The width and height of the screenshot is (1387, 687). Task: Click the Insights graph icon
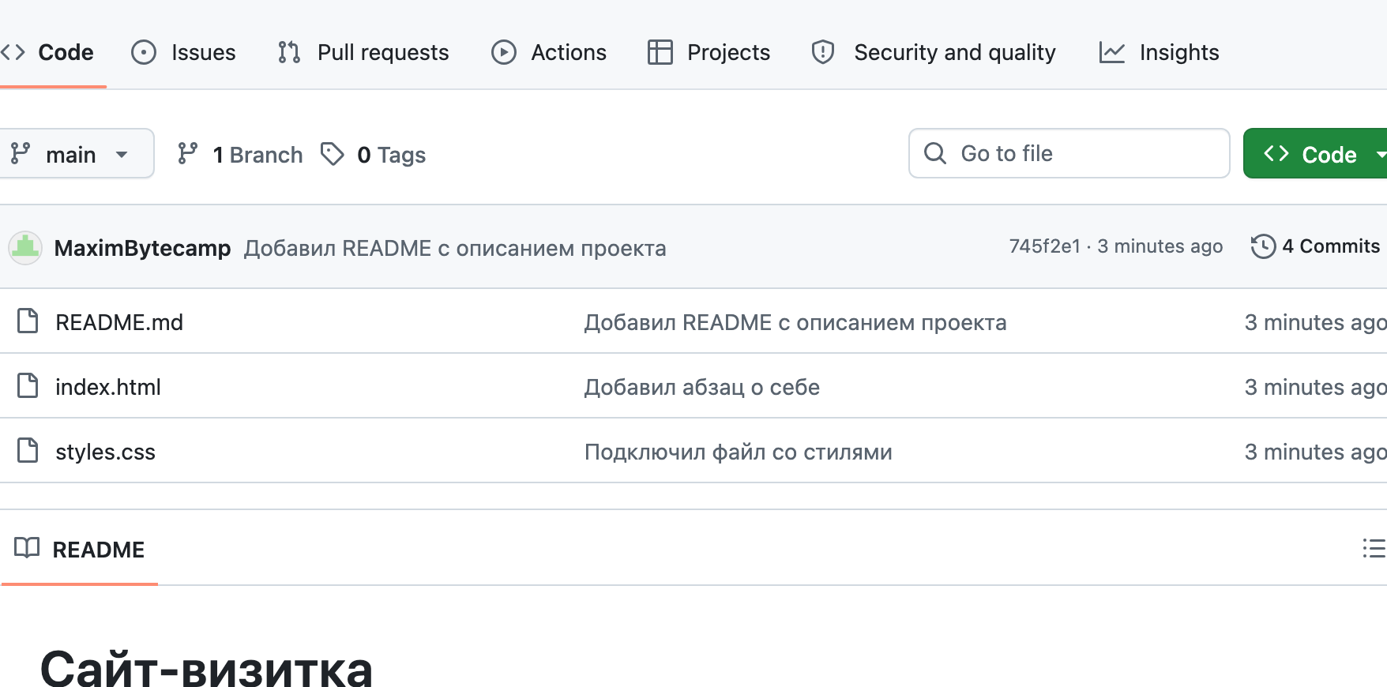click(1112, 52)
